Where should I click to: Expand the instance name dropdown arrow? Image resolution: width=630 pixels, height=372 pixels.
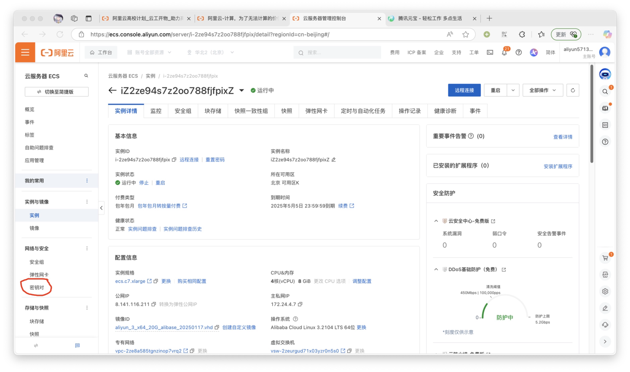(x=242, y=91)
